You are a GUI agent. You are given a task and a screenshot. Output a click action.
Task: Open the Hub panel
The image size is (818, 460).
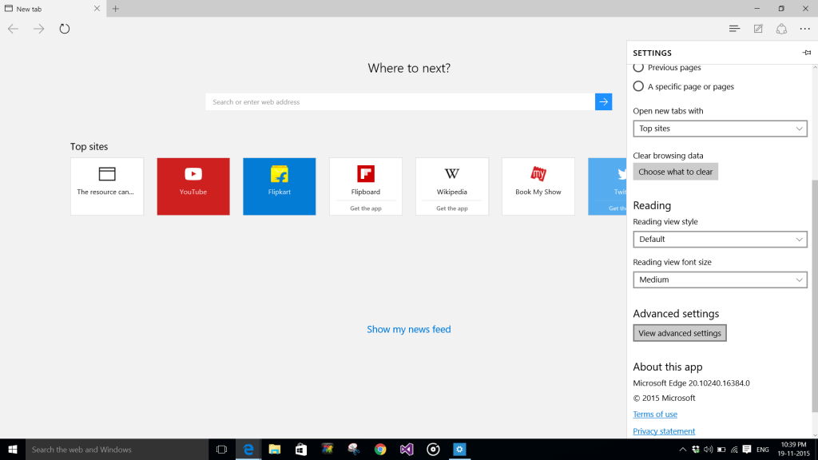tap(735, 29)
